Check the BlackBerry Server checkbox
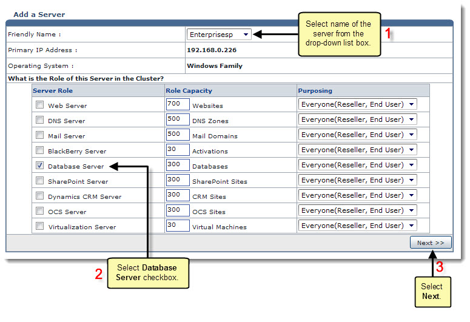The width and height of the screenshot is (470, 322). point(39,150)
